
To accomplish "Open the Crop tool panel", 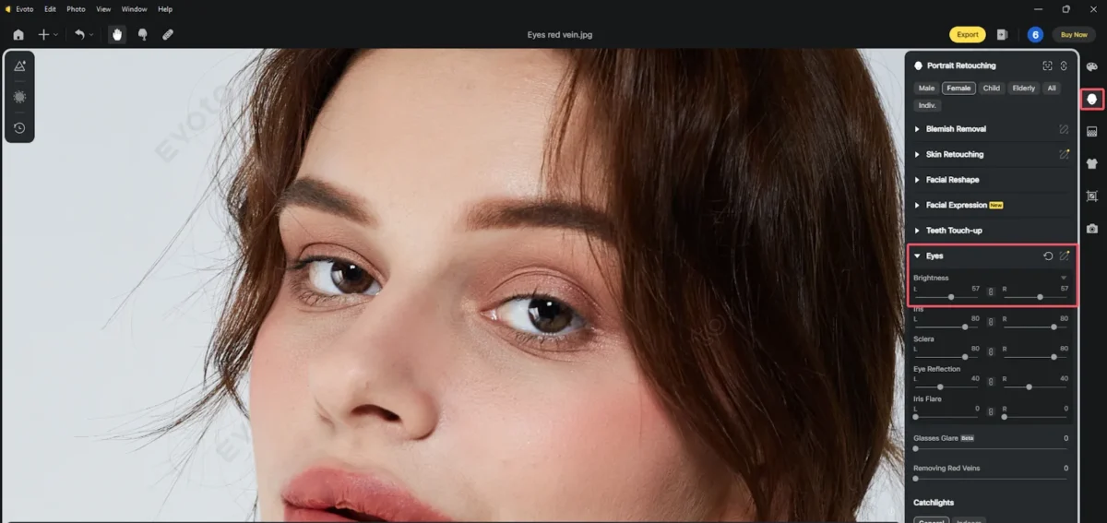I will (1092, 196).
